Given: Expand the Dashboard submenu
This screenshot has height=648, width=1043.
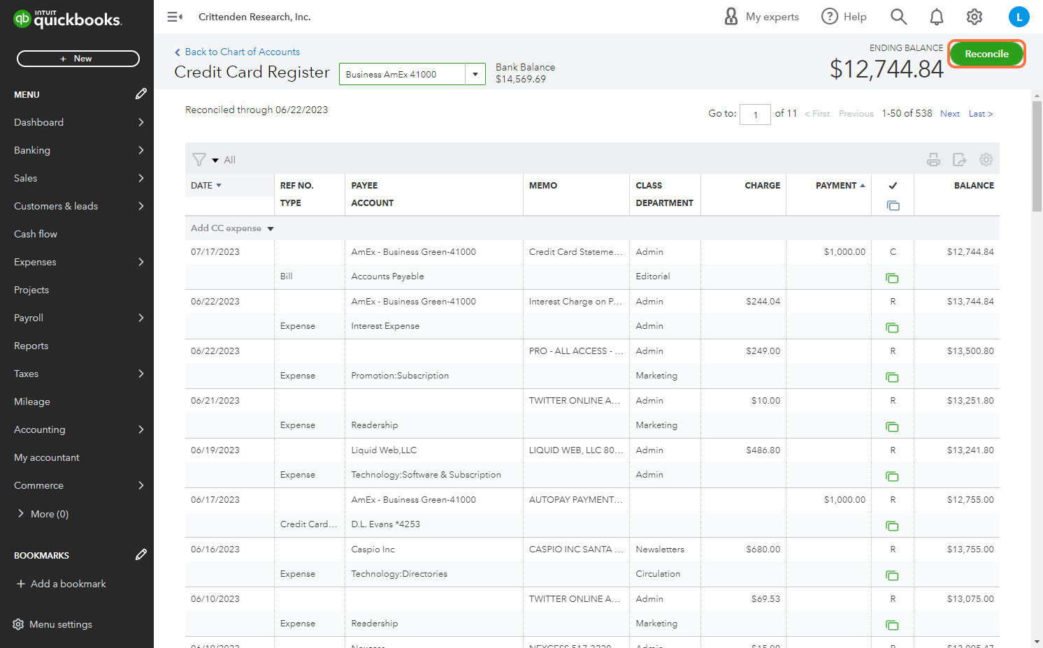Looking at the screenshot, I should pos(141,122).
